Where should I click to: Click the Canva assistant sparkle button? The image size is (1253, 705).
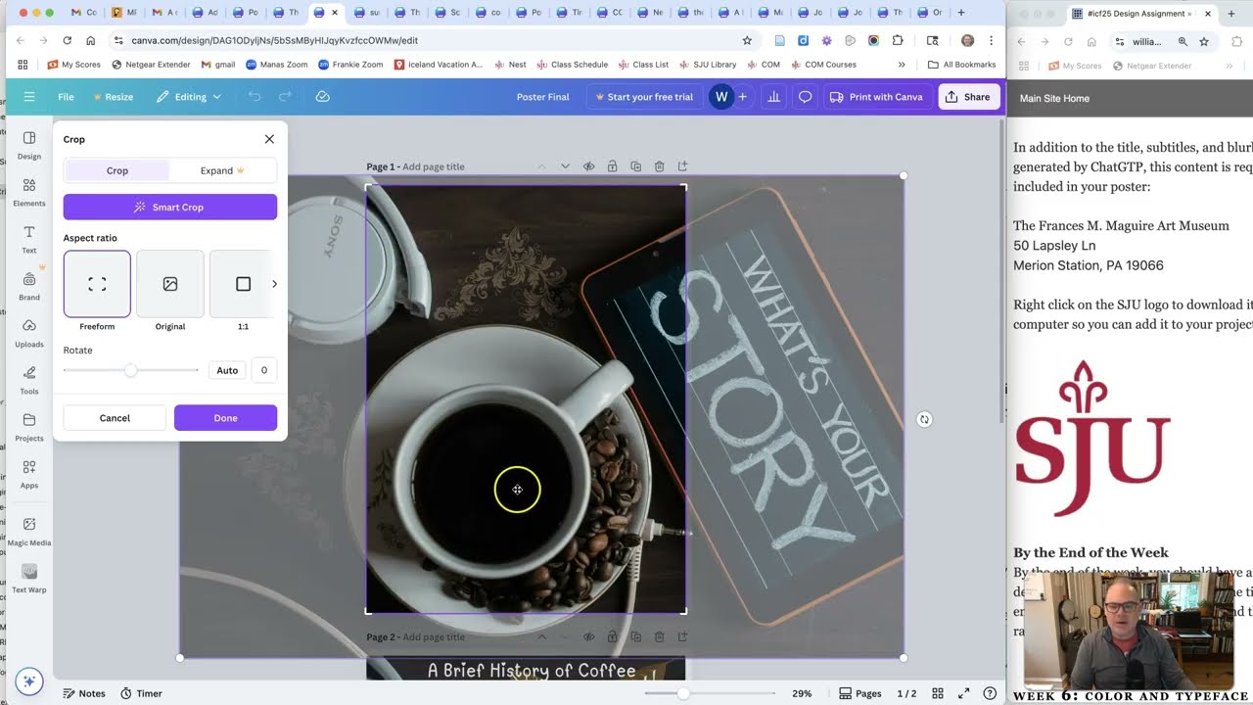[x=28, y=681]
